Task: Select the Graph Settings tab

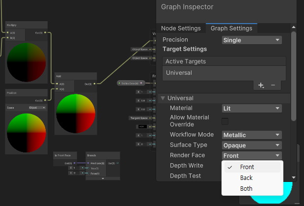Action: 231,29
